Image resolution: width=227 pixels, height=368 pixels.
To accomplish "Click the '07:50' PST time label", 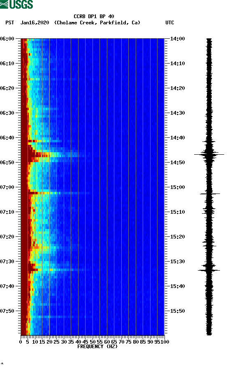I will [x=7, y=311].
